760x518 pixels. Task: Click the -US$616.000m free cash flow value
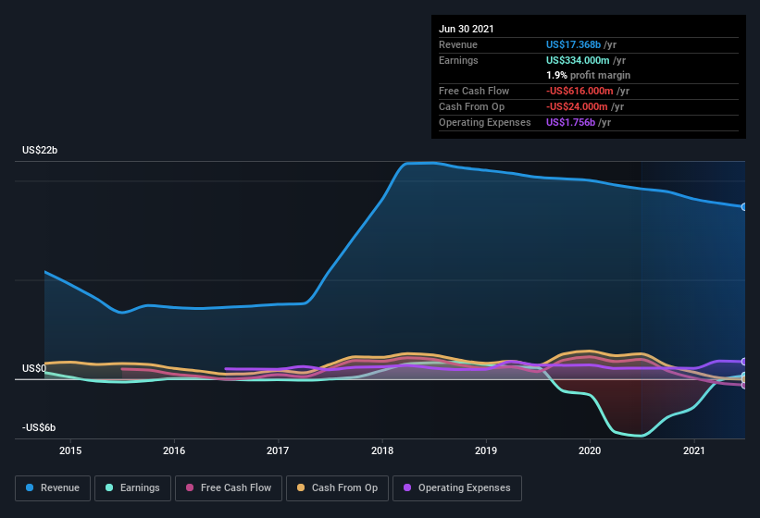(x=579, y=91)
